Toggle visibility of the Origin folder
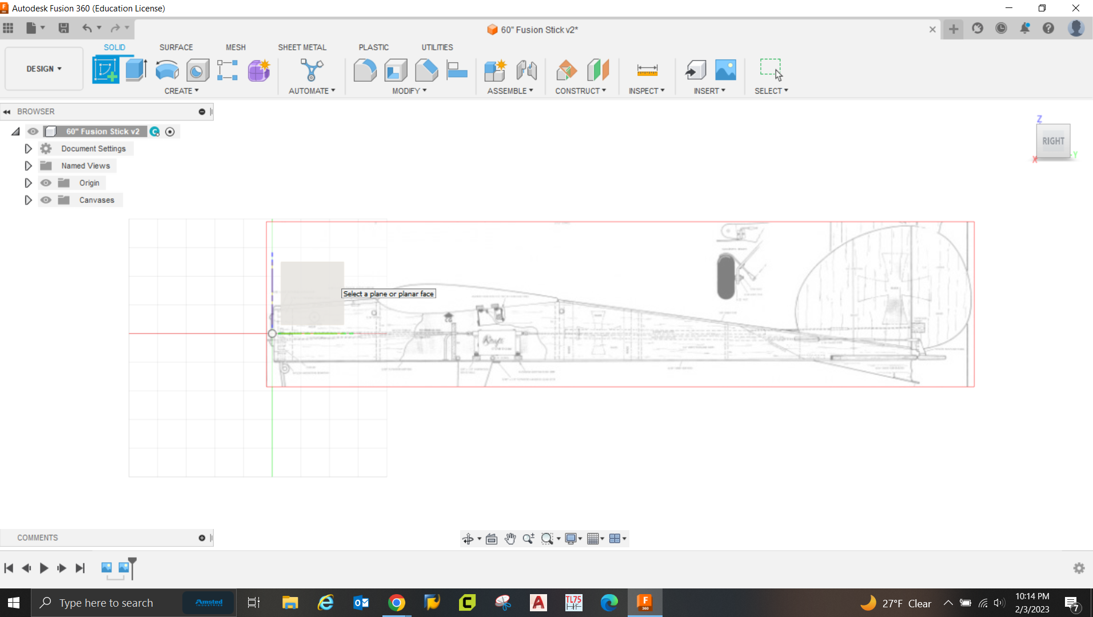This screenshot has height=617, width=1093. coord(46,183)
